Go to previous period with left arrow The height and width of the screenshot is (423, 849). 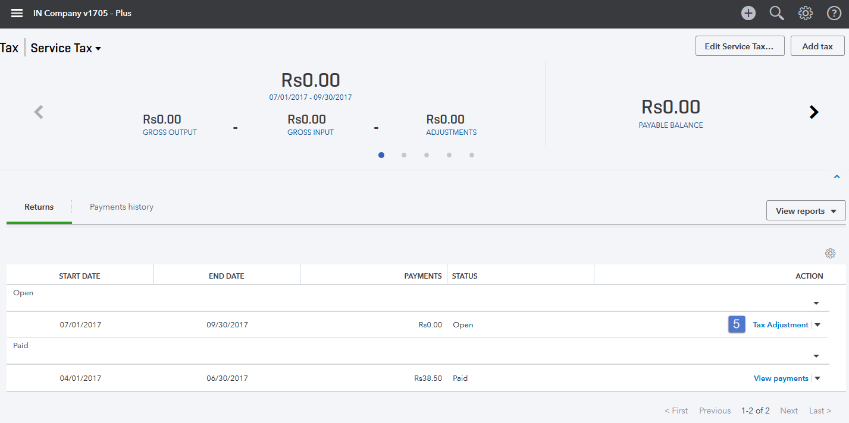pyautogui.click(x=39, y=112)
